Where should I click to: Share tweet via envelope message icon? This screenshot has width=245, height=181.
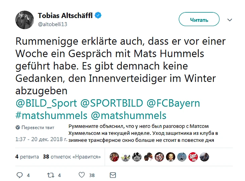pos(113,175)
